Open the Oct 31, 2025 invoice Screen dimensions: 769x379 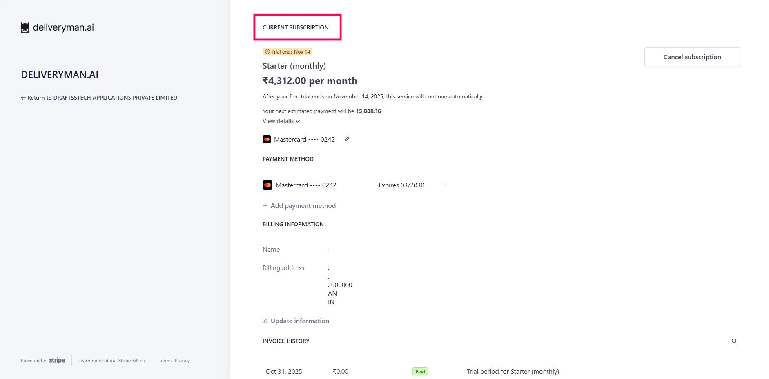tap(284, 372)
